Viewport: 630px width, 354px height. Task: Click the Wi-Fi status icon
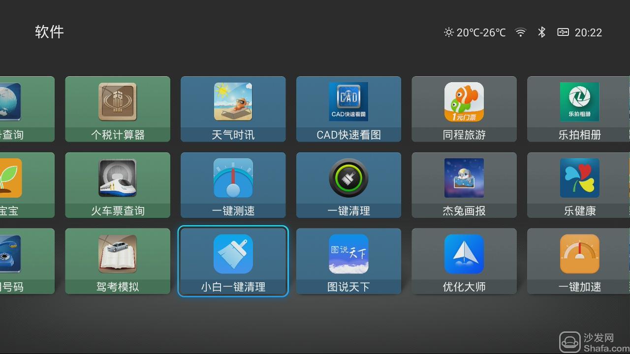[x=520, y=32]
